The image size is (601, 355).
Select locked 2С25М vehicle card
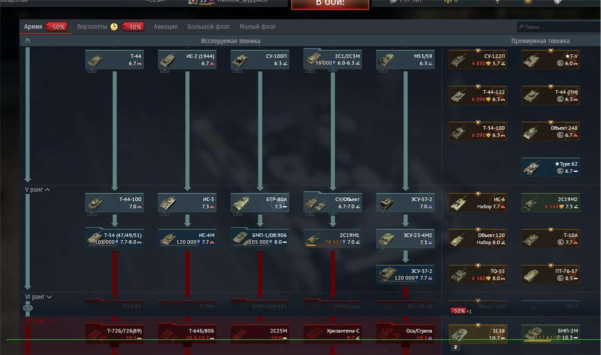click(260, 334)
